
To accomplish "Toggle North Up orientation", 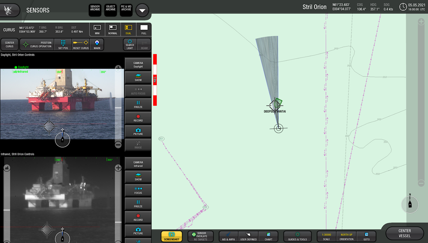I will [346, 236].
